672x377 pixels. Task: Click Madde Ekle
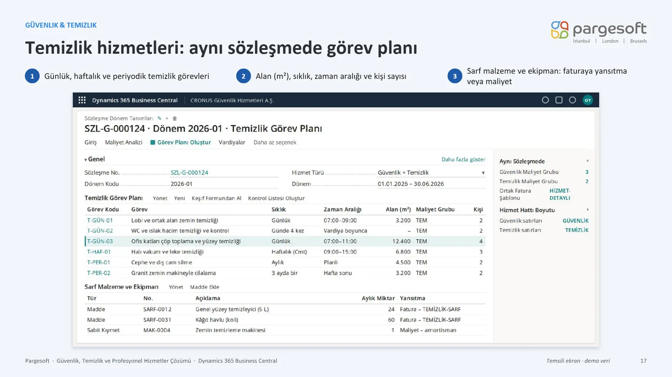click(205, 287)
